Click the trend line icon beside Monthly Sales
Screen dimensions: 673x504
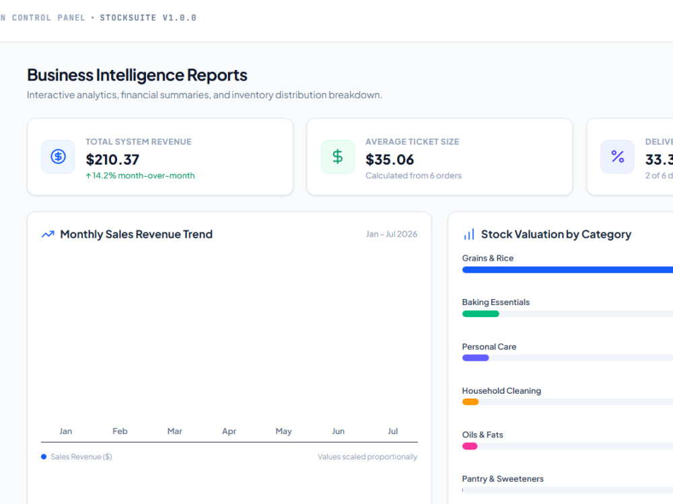(x=48, y=234)
